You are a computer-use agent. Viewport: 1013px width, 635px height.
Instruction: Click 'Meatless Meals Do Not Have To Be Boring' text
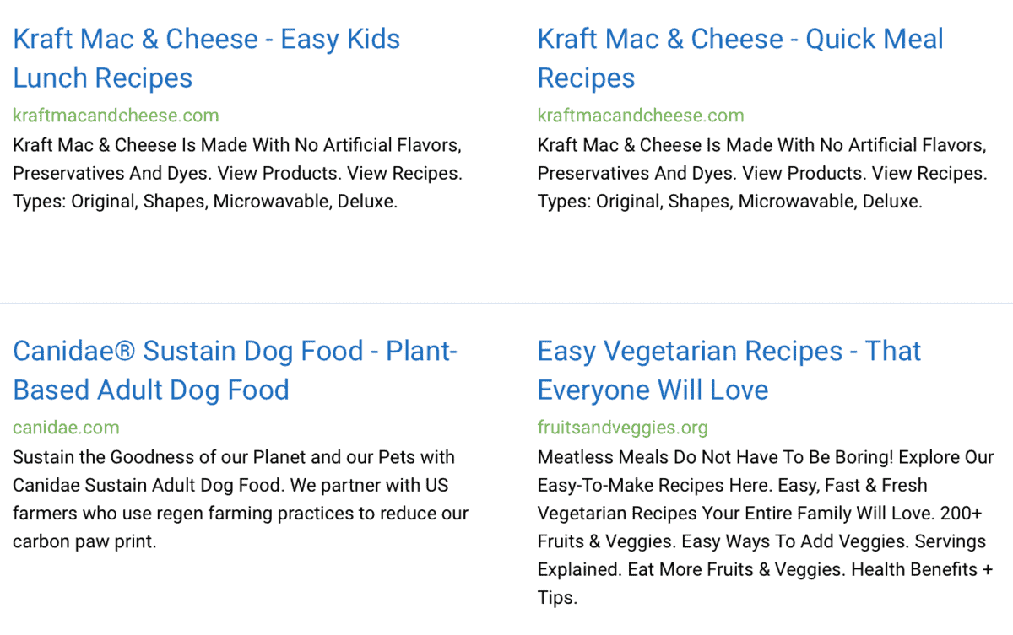coord(715,458)
